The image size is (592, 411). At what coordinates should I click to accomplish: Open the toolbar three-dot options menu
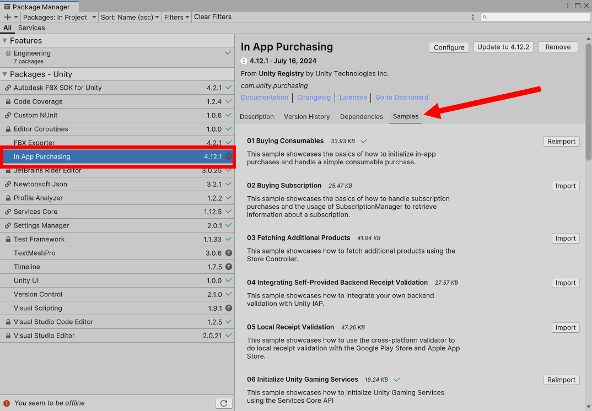[x=473, y=18]
